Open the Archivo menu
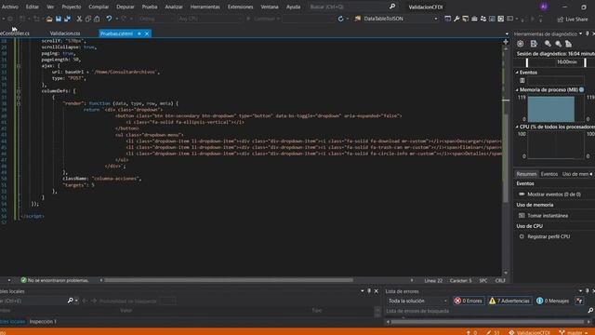The image size is (595, 335). coord(10,7)
